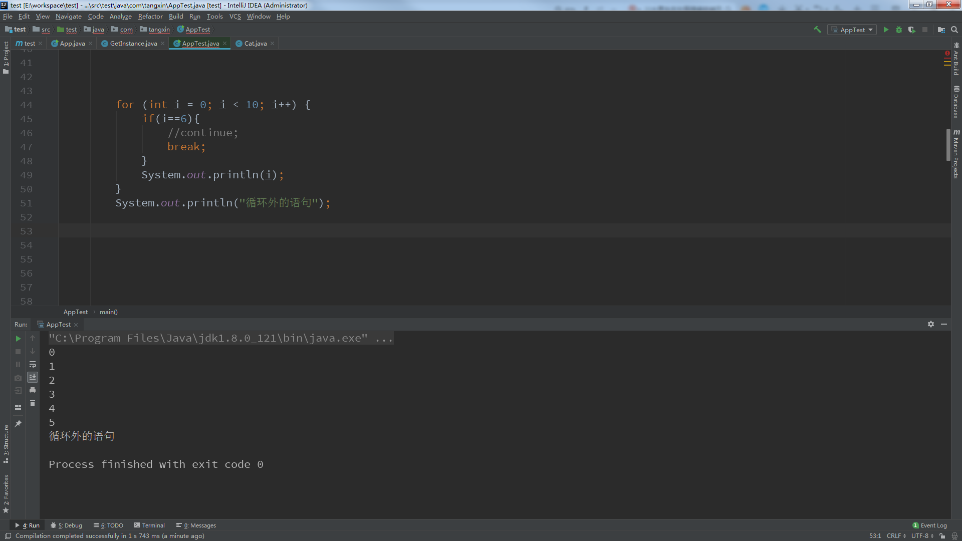
Task: Rerun AppTest in Run panel
Action: pos(18,339)
